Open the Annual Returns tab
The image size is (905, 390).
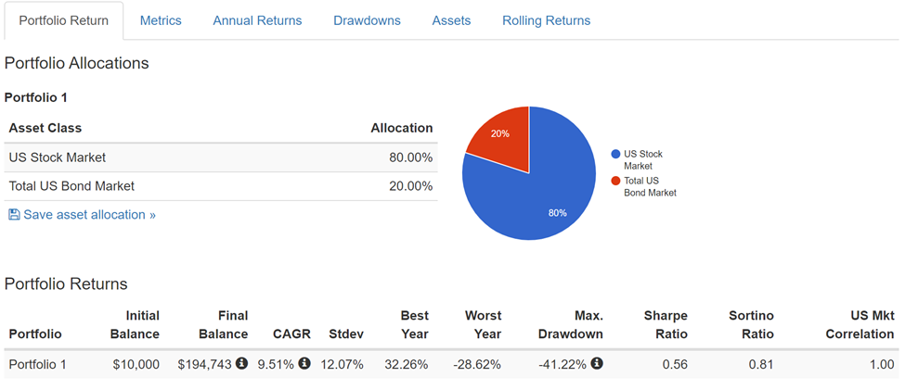(x=257, y=20)
